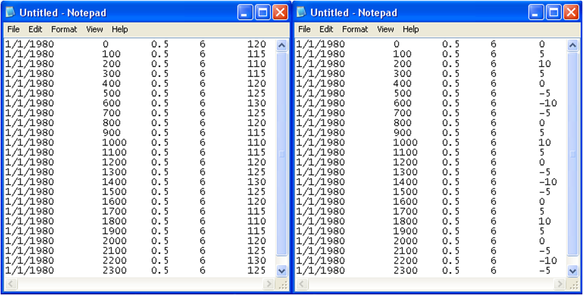Open Edit menu in left Notepad window

click(35, 29)
